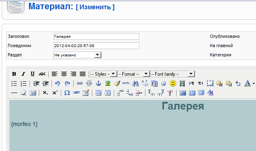256x151 pixels.
Task: Insert table column after
Action: (x=161, y=93)
